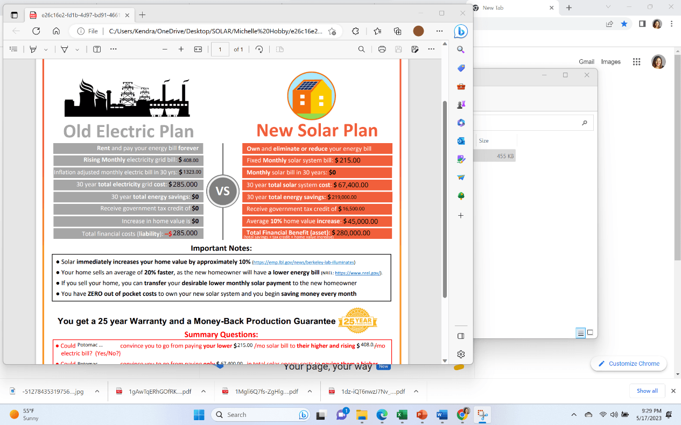Screen dimensions: 681x425
Task: Open the Gmail link
Action: (586, 62)
